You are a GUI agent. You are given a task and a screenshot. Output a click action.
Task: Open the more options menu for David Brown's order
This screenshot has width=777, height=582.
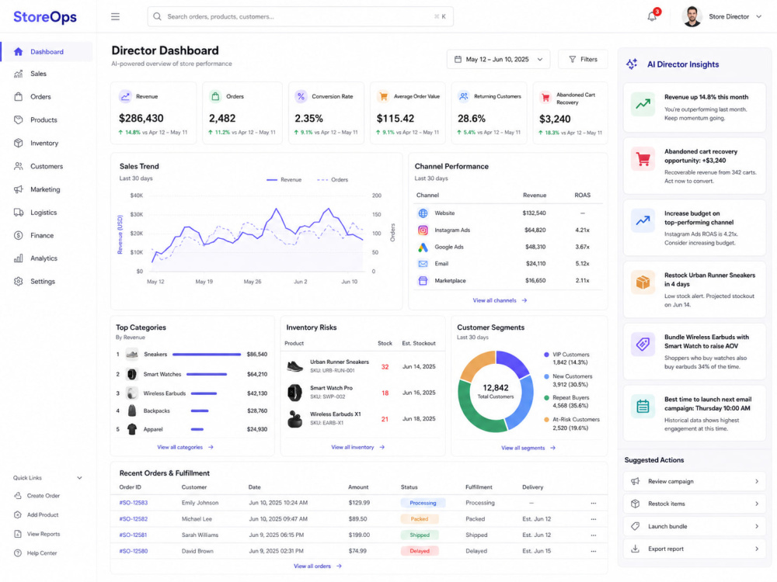593,551
